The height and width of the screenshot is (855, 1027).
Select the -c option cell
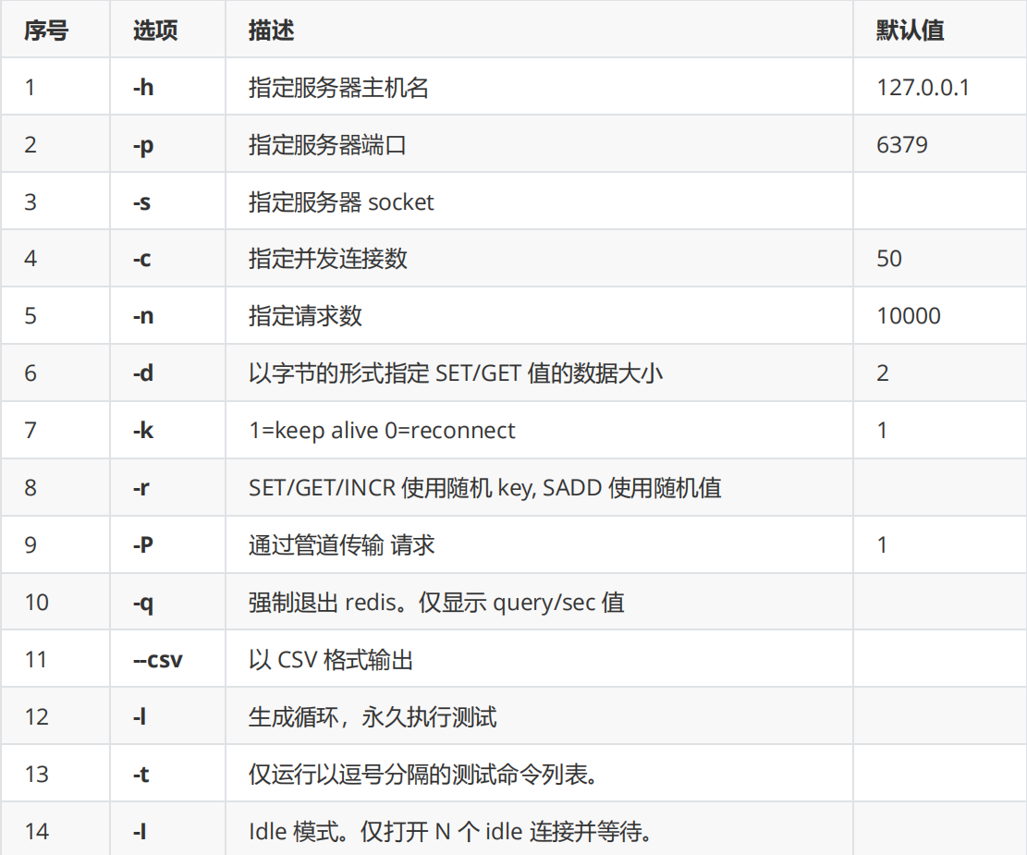click(x=141, y=259)
